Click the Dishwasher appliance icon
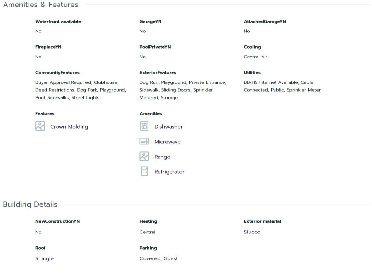372x277 pixels. click(x=144, y=126)
